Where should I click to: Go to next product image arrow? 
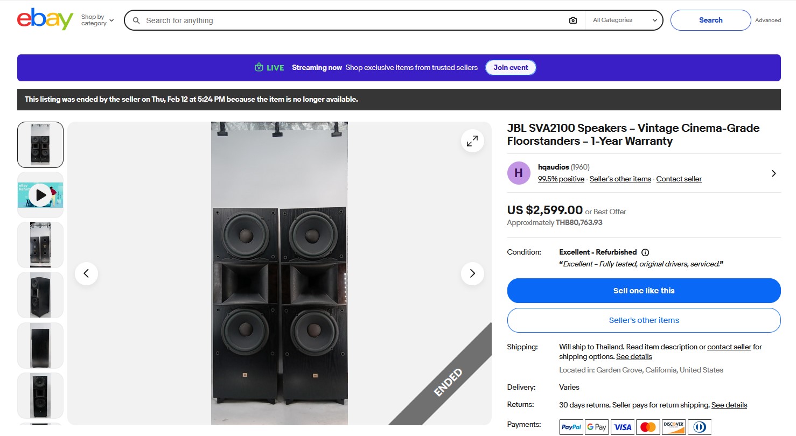click(472, 273)
